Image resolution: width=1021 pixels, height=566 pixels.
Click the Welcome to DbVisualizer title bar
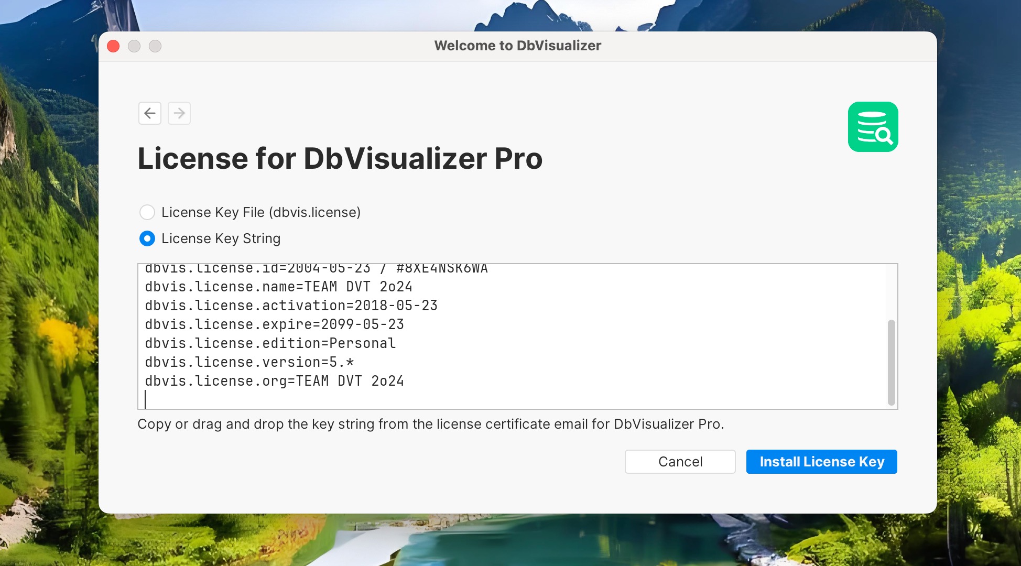[517, 46]
